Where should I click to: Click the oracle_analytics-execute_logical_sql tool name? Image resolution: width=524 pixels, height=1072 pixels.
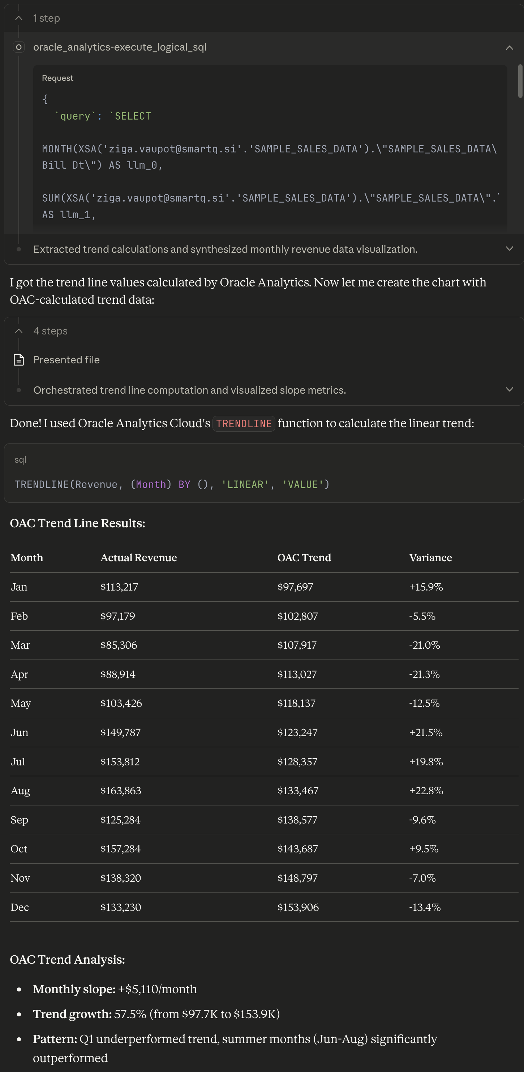coord(120,47)
